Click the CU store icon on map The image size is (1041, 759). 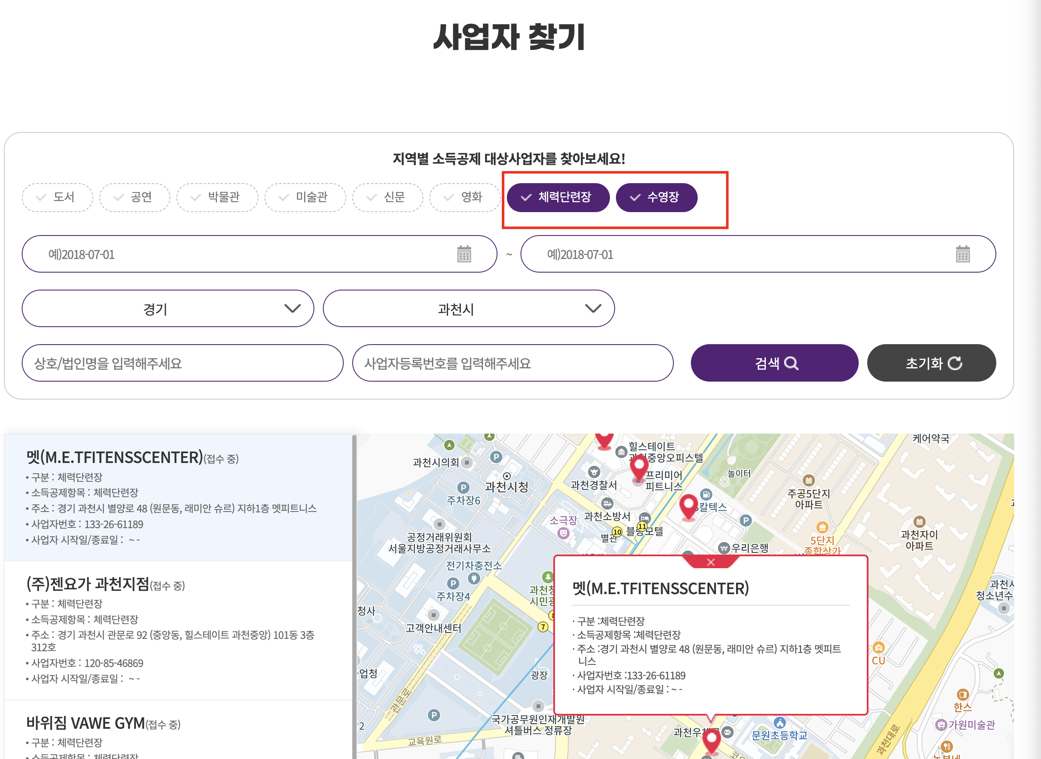878,648
